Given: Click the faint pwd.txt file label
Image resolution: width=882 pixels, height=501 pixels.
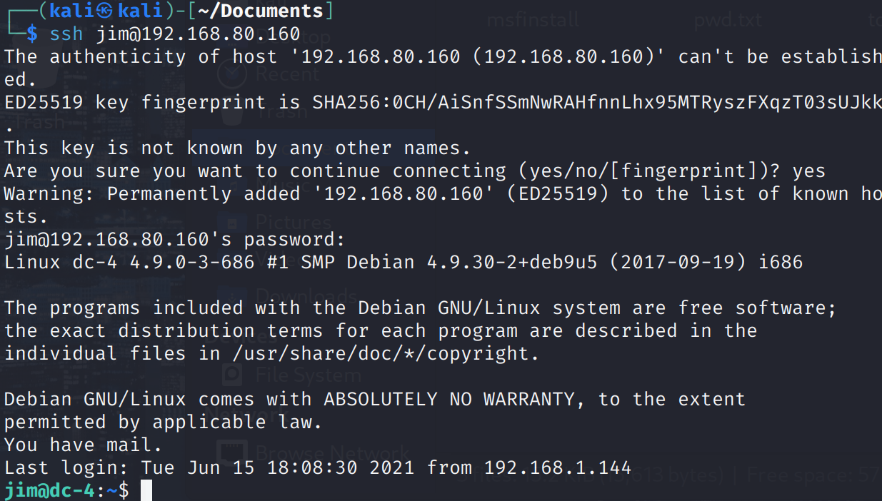Looking at the screenshot, I should 727,20.
